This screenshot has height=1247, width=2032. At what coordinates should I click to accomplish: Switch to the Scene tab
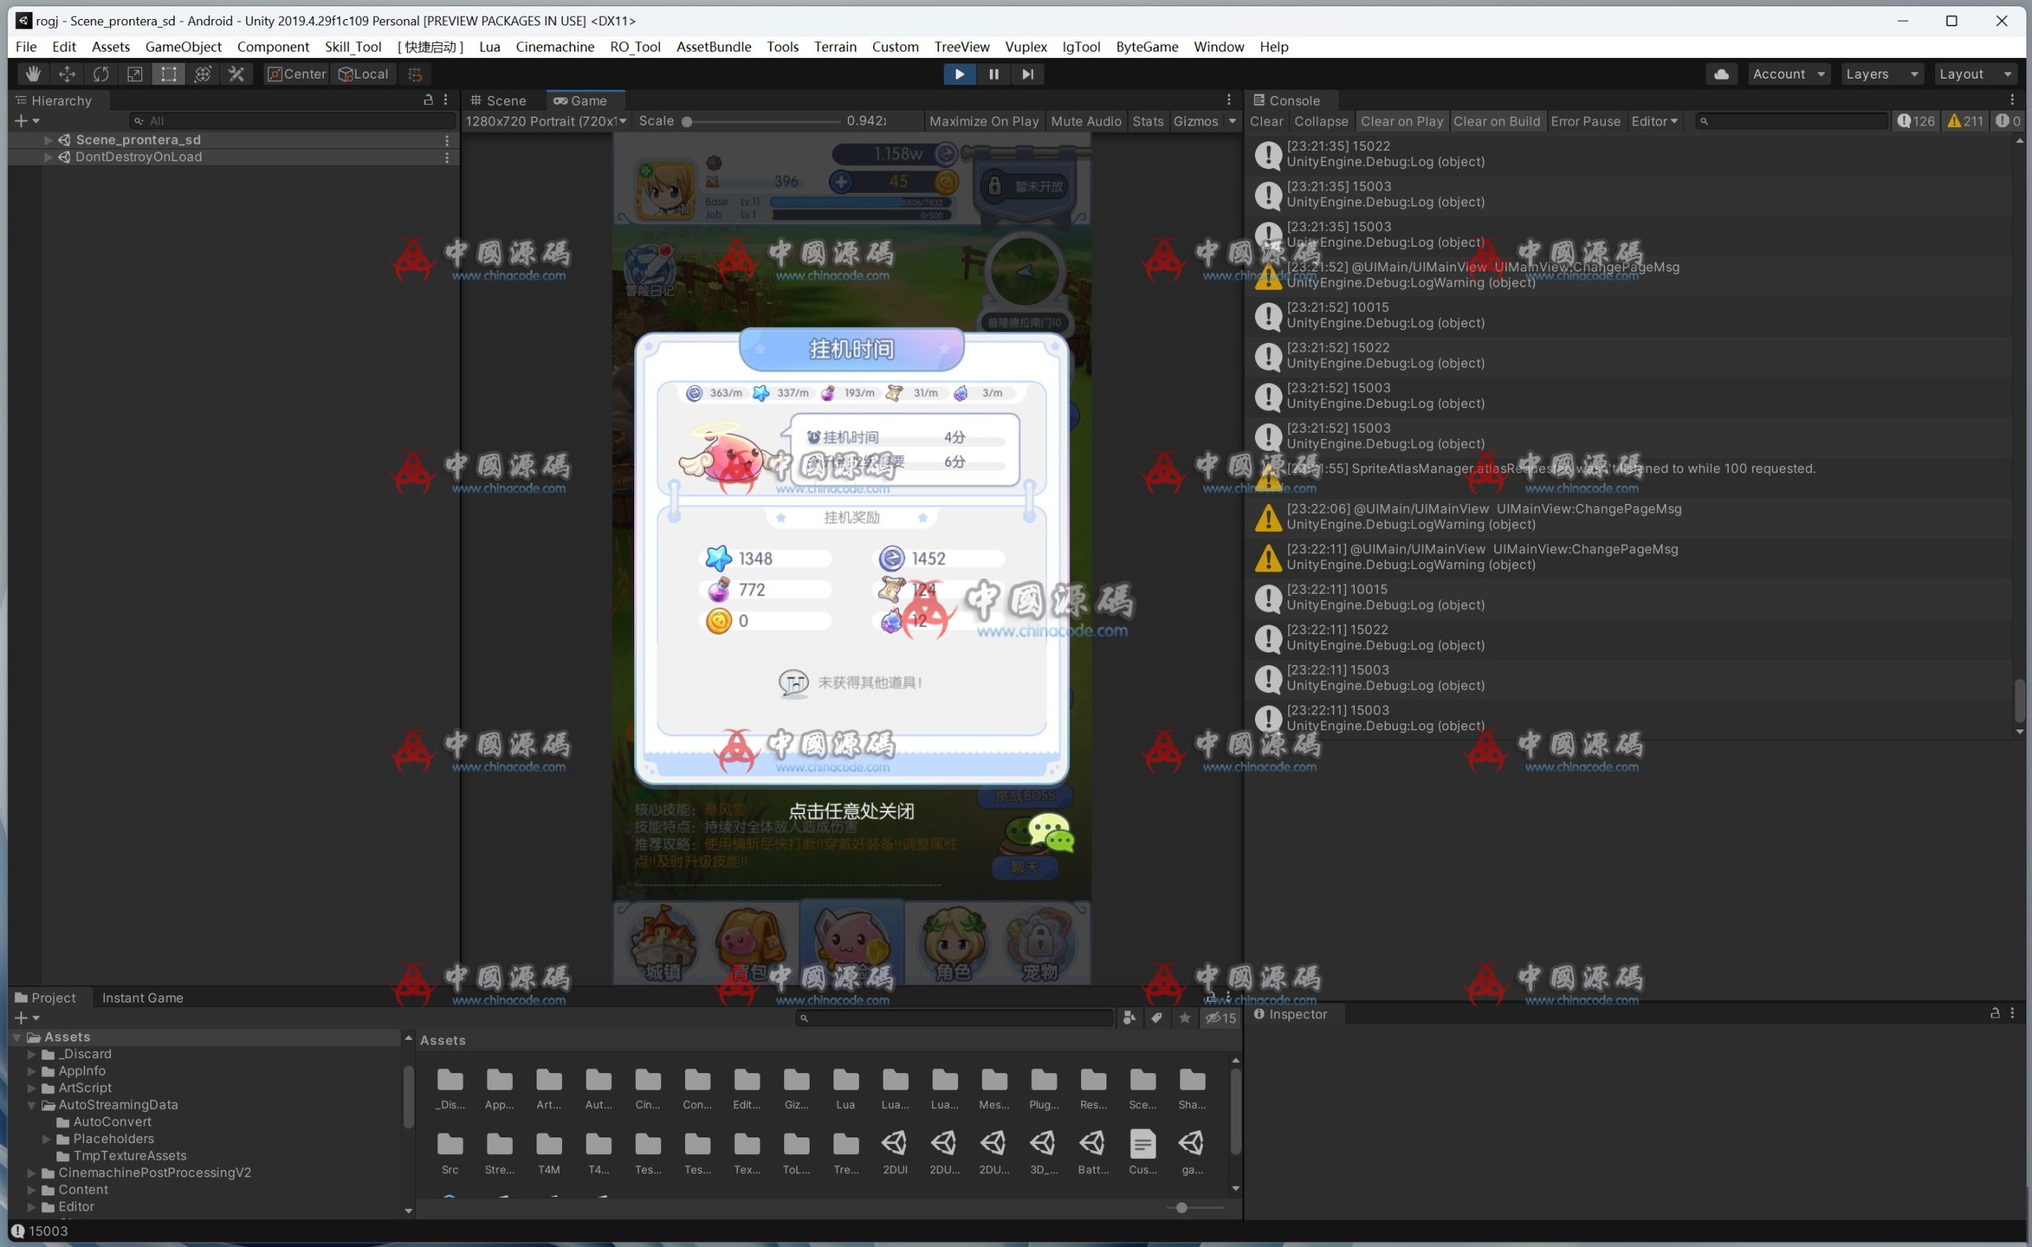(x=498, y=101)
